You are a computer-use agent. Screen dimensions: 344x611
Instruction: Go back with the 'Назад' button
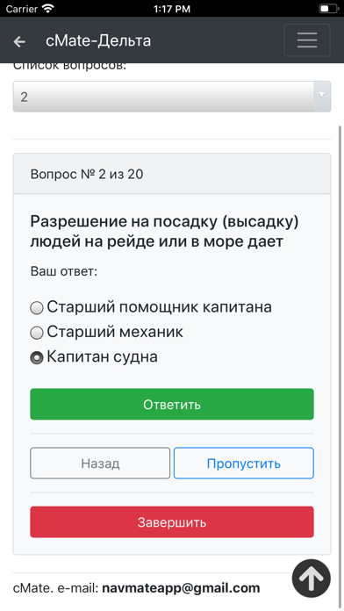pos(100,463)
